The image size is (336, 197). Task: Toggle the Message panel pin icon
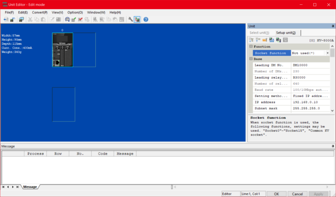[x=333, y=146]
